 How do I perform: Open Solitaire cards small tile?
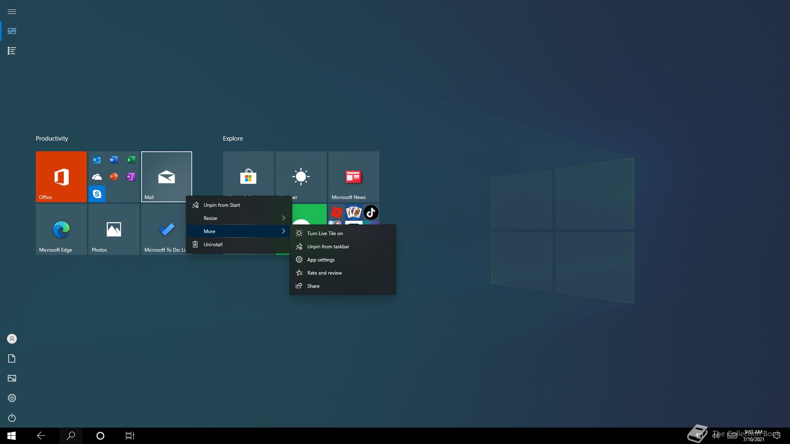click(x=353, y=213)
